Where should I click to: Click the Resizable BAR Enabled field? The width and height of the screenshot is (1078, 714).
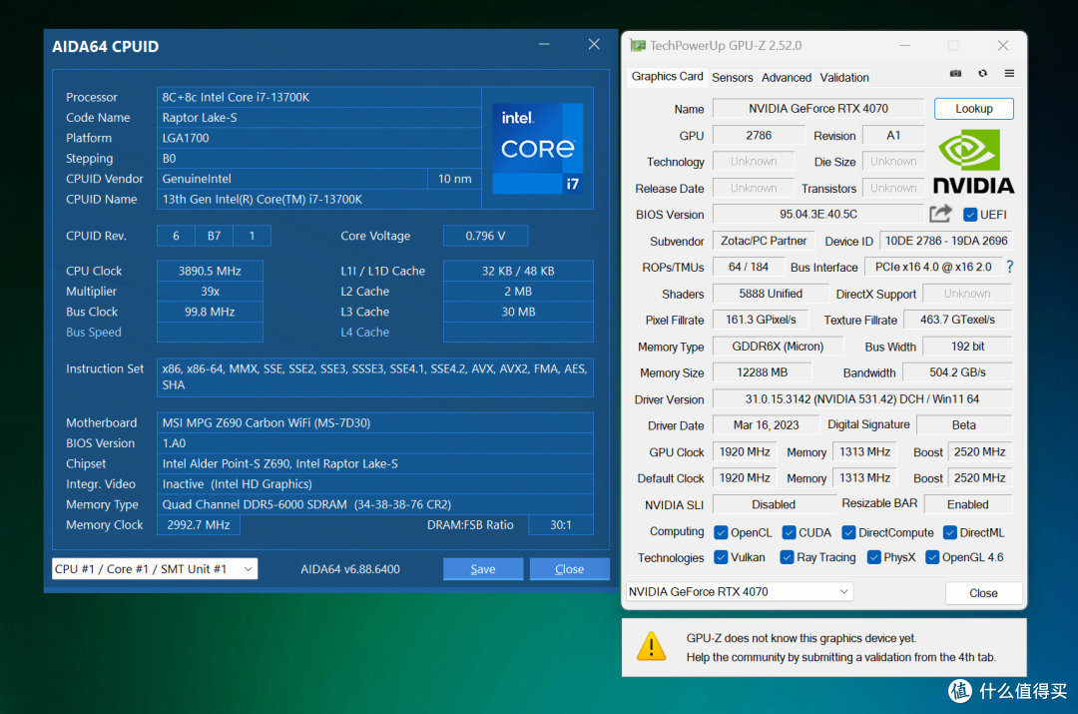click(x=968, y=504)
